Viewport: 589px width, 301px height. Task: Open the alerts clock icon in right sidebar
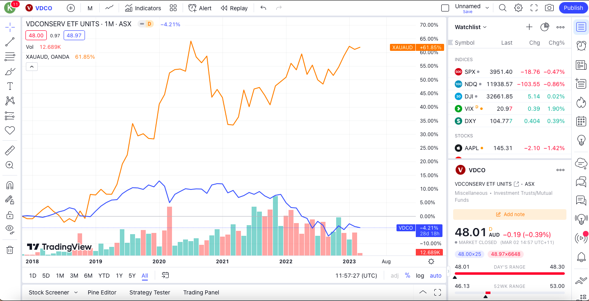pyautogui.click(x=581, y=46)
